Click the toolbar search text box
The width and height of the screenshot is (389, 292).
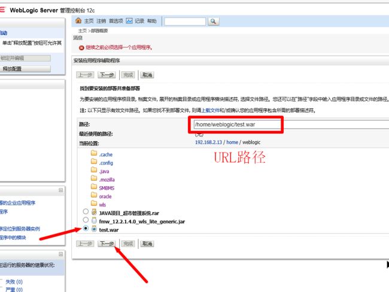coord(185,22)
